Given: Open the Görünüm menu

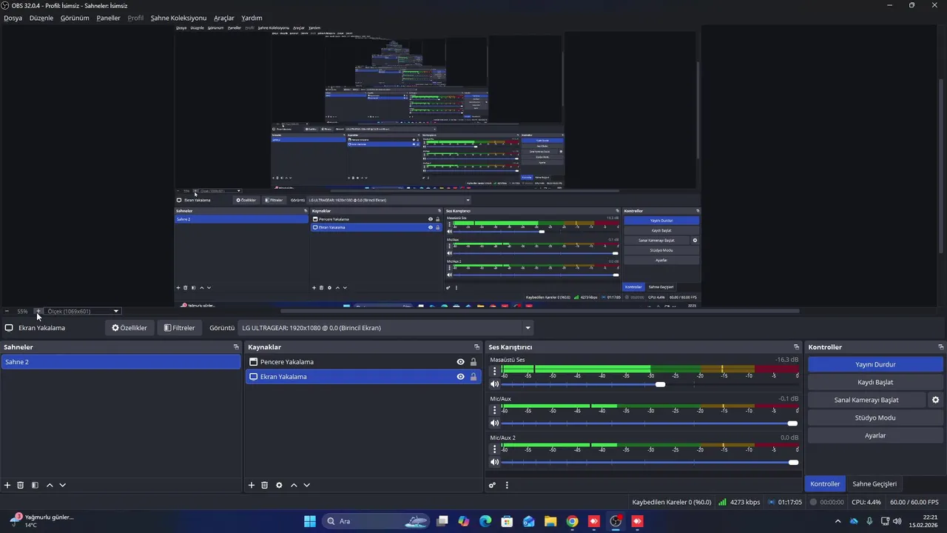Looking at the screenshot, I should (x=75, y=18).
